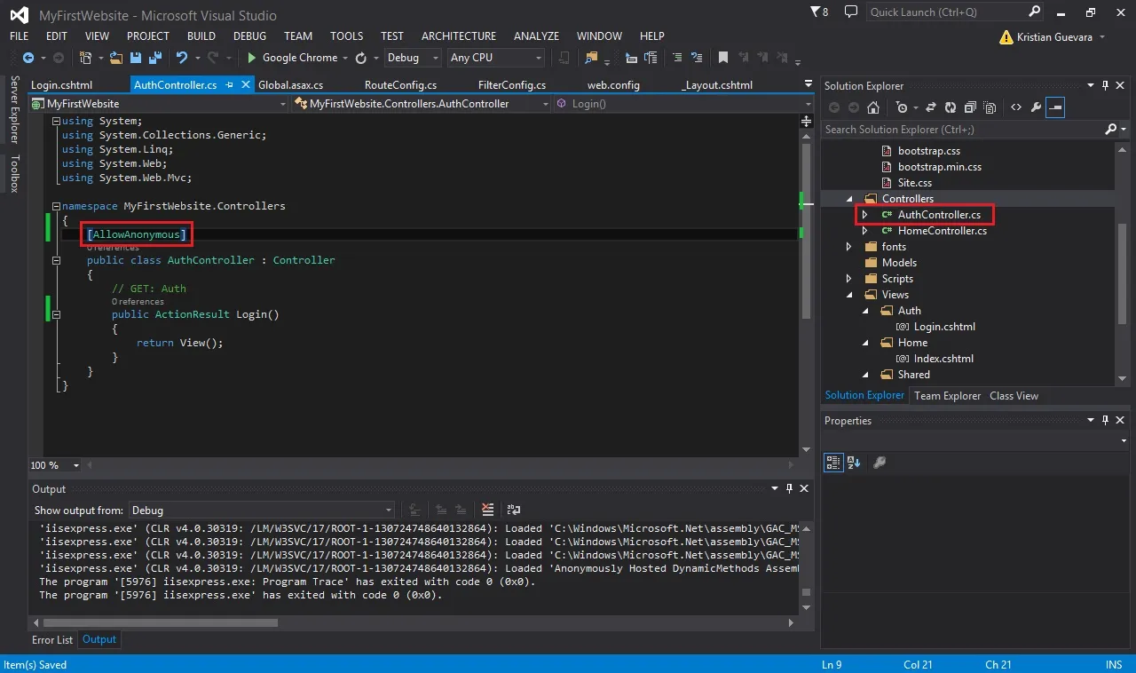Open the 'Show output from' dropdown
The image size is (1136, 673).
(x=262, y=511)
